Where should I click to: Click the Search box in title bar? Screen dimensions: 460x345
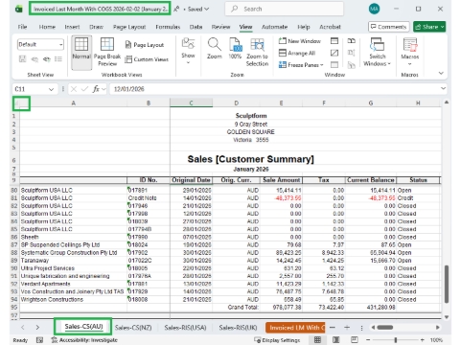[285, 9]
